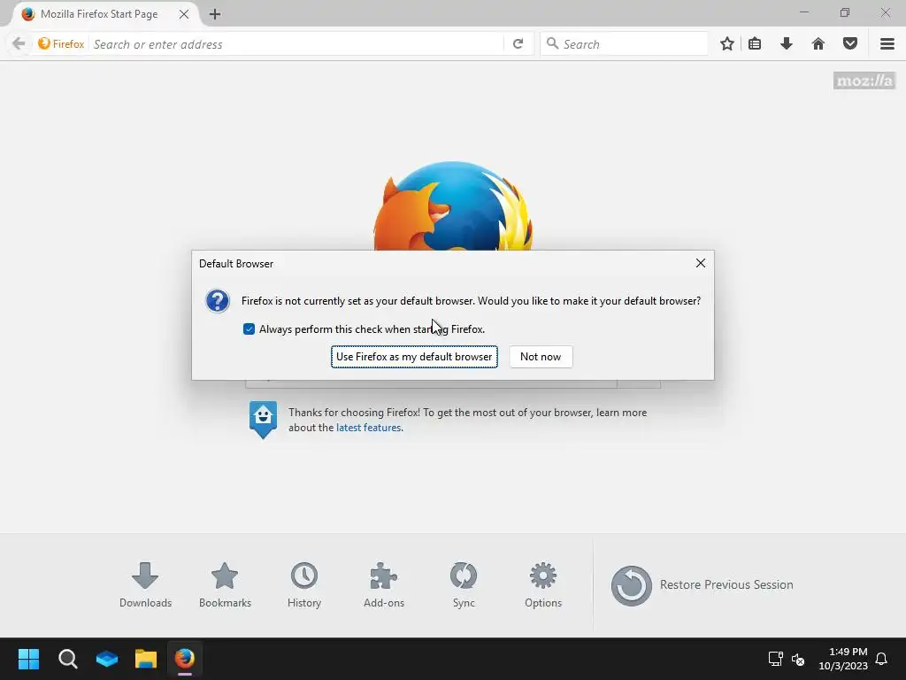
Task: Click Restore Previous Session
Action: [702, 585]
